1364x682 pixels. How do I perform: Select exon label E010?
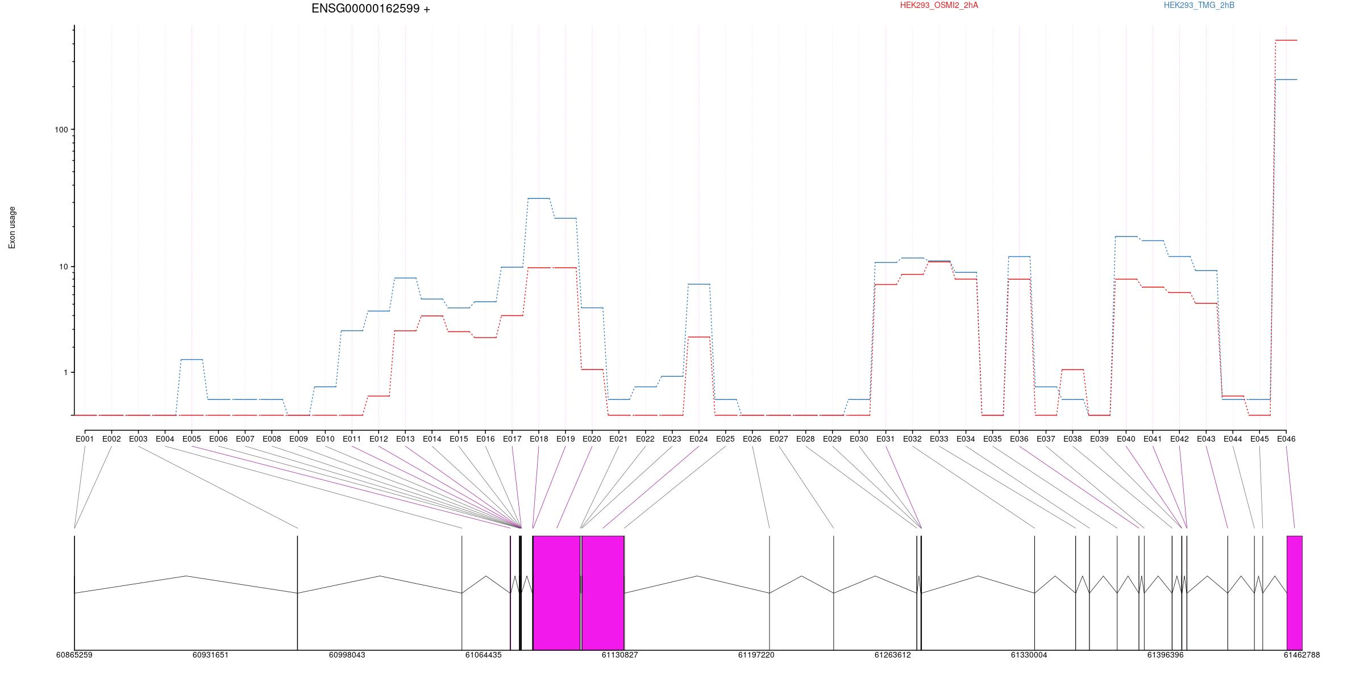pos(325,439)
